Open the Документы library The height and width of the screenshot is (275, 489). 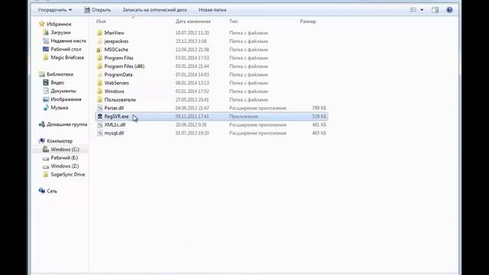[63, 91]
